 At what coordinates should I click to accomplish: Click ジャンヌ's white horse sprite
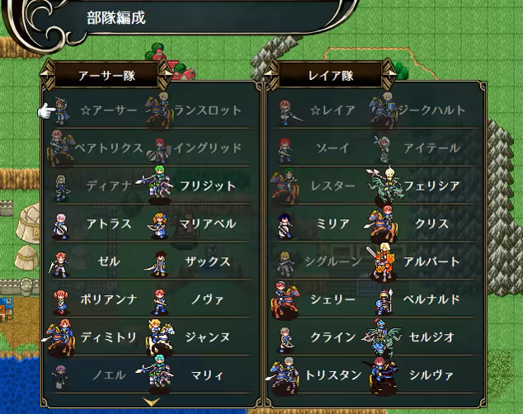click(x=160, y=337)
